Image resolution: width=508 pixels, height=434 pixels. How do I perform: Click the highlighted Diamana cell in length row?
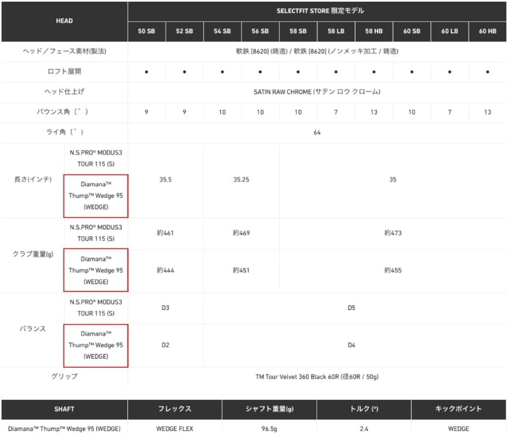pos(96,196)
